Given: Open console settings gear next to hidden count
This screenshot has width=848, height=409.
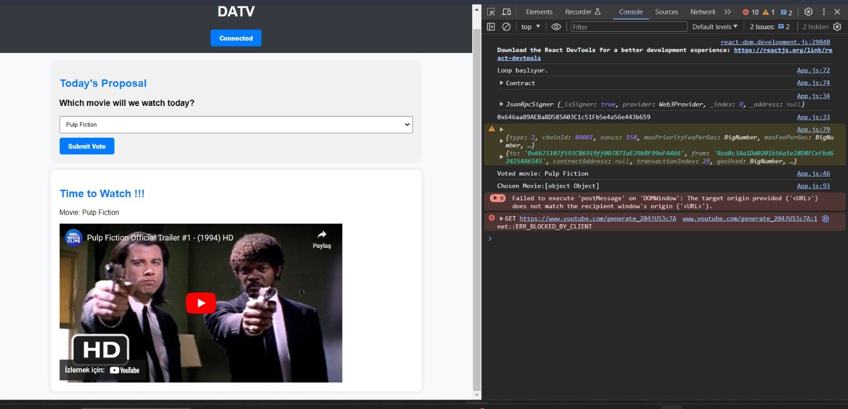Looking at the screenshot, I should click(837, 26).
